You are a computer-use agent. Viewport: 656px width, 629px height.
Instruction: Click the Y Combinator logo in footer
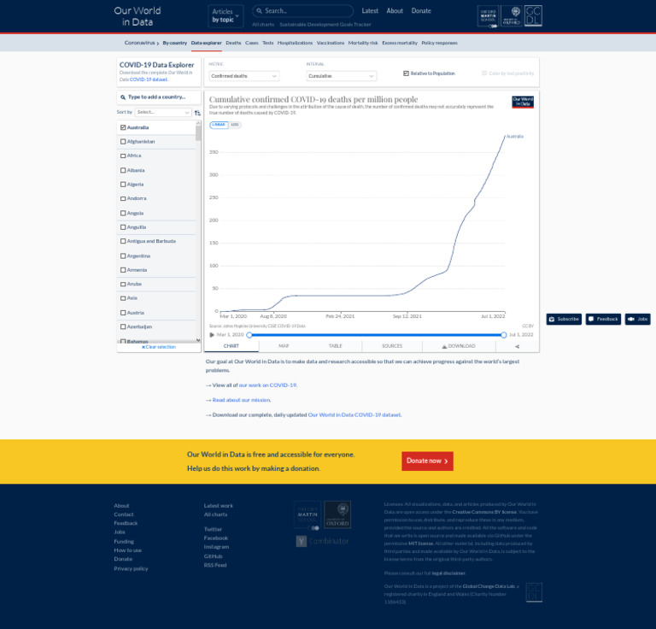click(x=322, y=541)
